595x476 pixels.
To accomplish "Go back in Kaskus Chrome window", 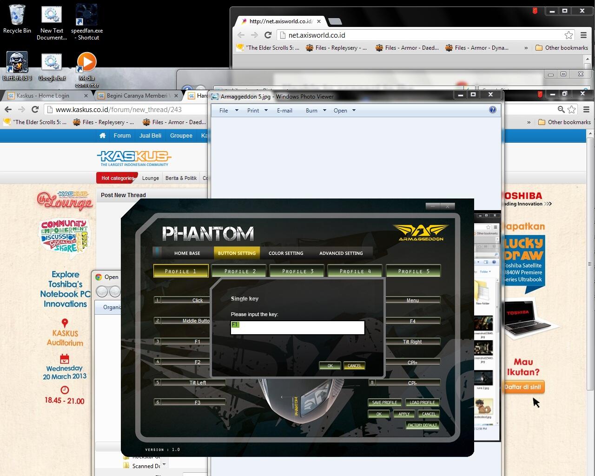I will pyautogui.click(x=8, y=109).
